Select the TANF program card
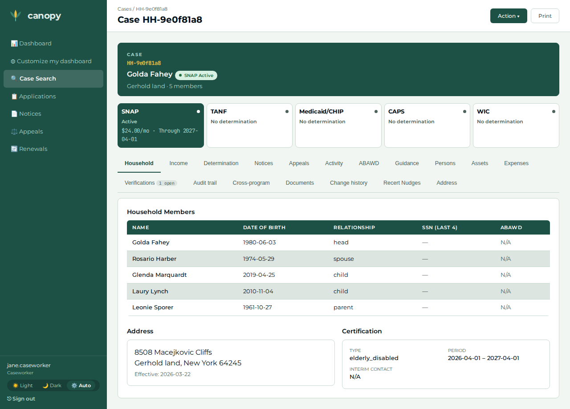 (249, 126)
